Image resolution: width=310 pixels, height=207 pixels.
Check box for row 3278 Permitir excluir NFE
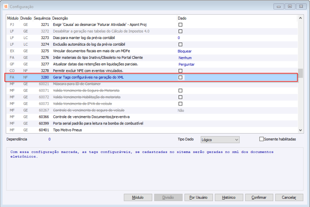180,71
